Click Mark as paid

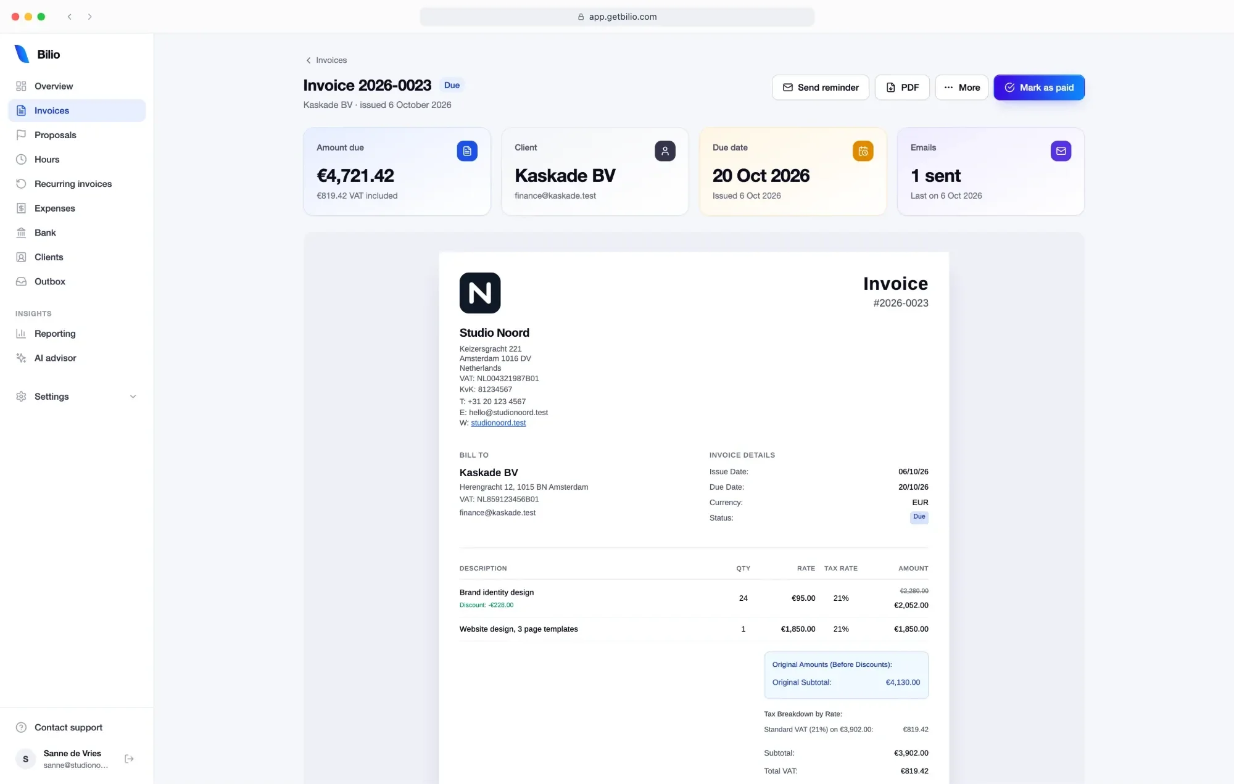click(1039, 88)
